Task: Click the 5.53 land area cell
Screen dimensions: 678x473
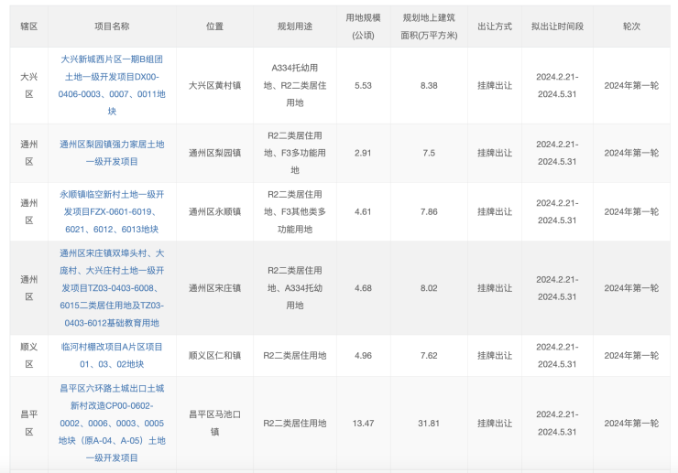Action: pyautogui.click(x=363, y=85)
